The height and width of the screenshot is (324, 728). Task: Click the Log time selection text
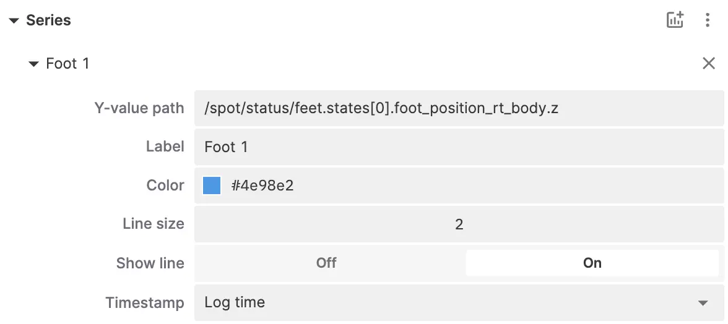click(x=235, y=302)
